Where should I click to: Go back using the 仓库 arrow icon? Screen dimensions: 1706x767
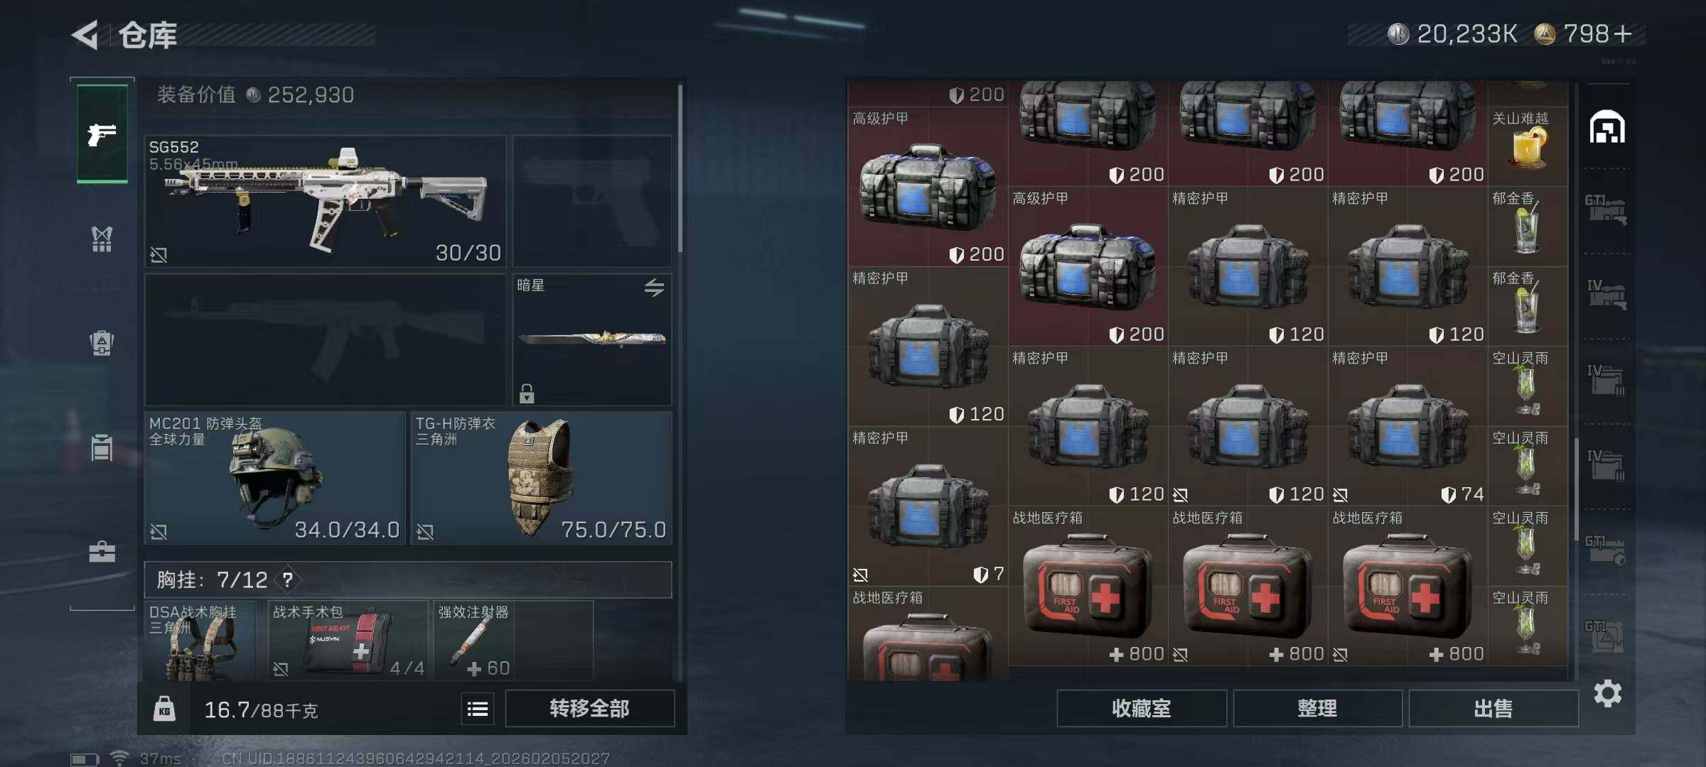click(85, 34)
